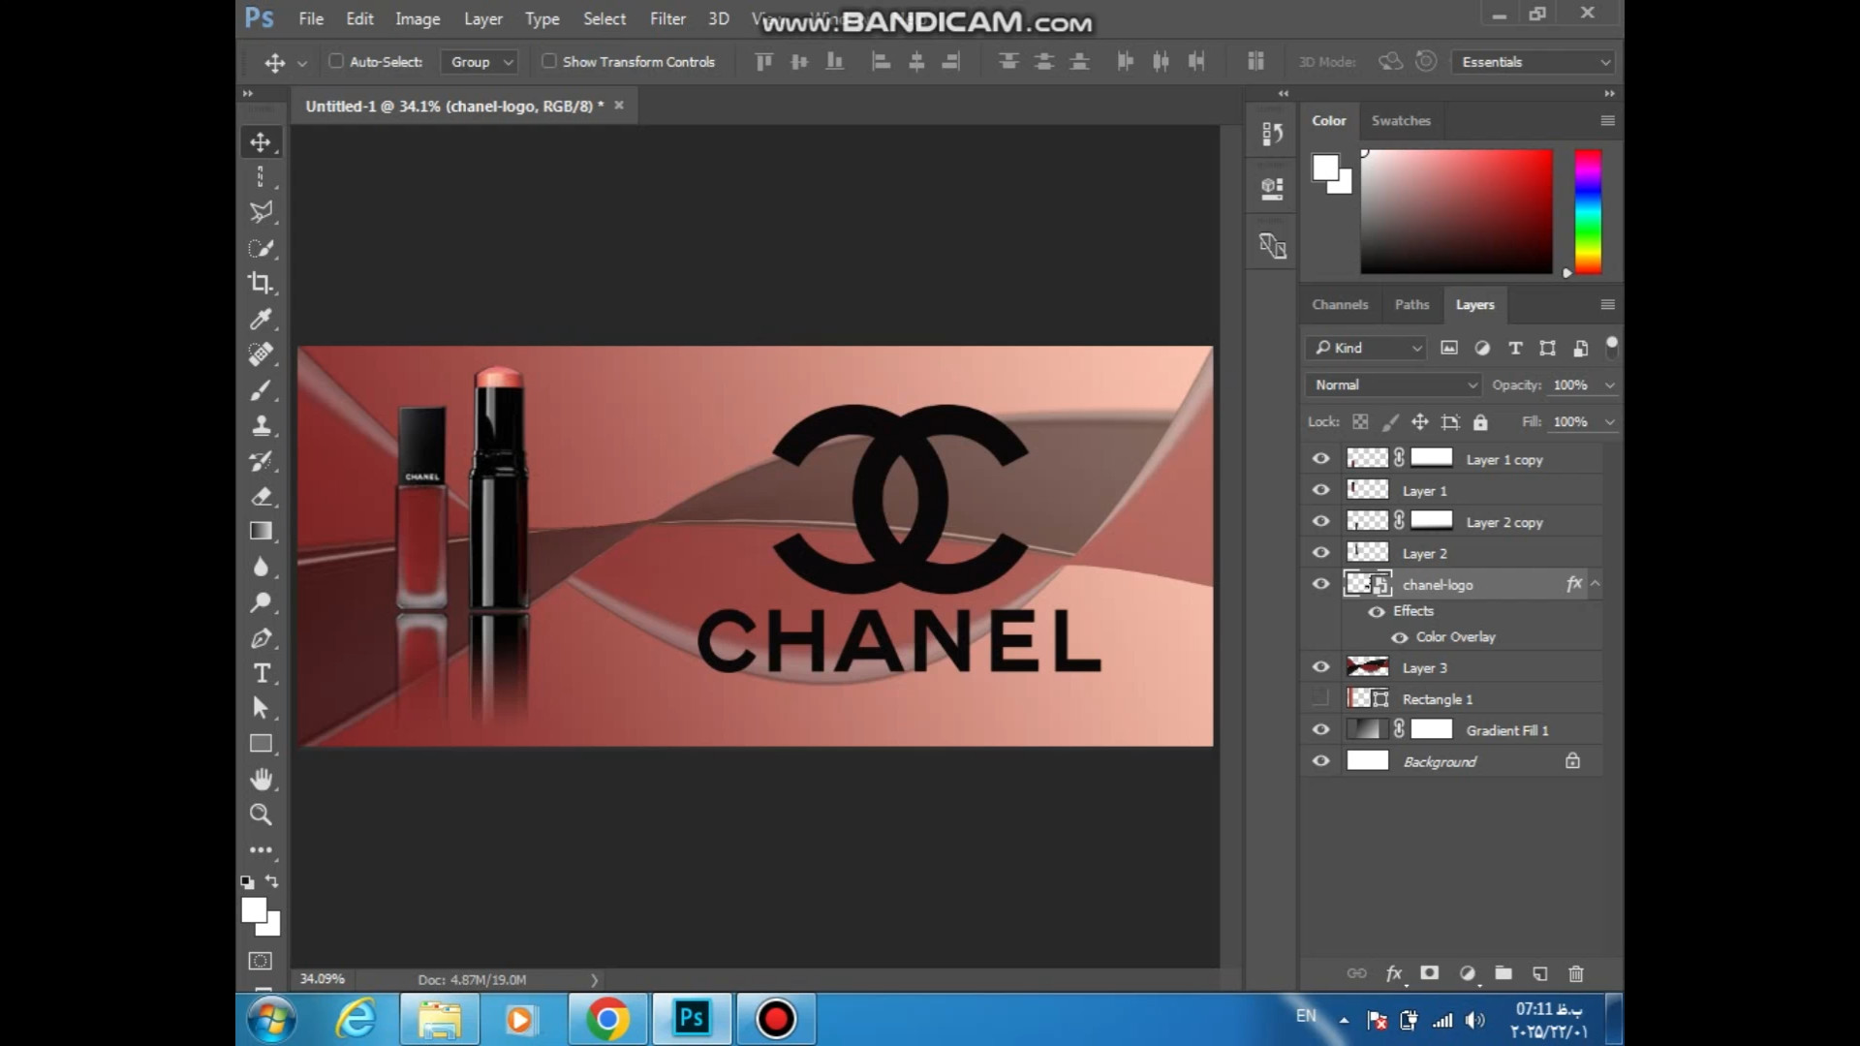Select the Layer 3 layer row
This screenshot has width=1860, height=1046.
tap(1453, 667)
